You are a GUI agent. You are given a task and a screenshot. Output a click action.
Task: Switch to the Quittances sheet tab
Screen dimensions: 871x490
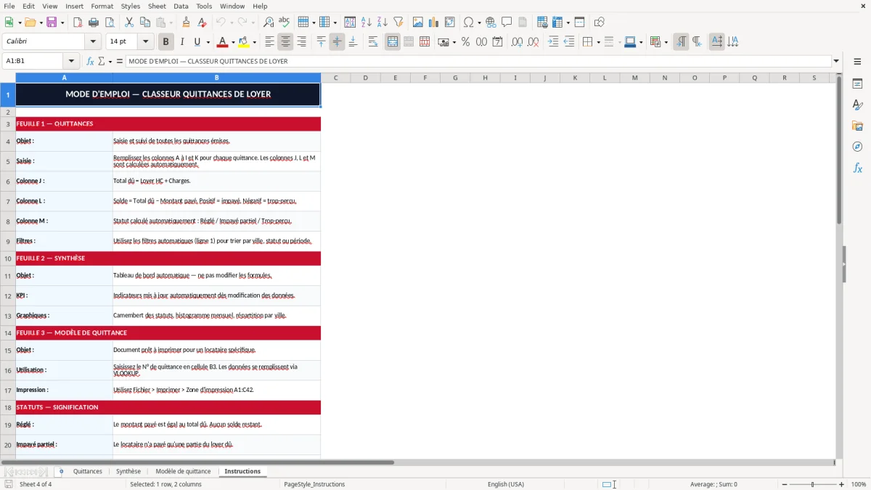[88, 471]
